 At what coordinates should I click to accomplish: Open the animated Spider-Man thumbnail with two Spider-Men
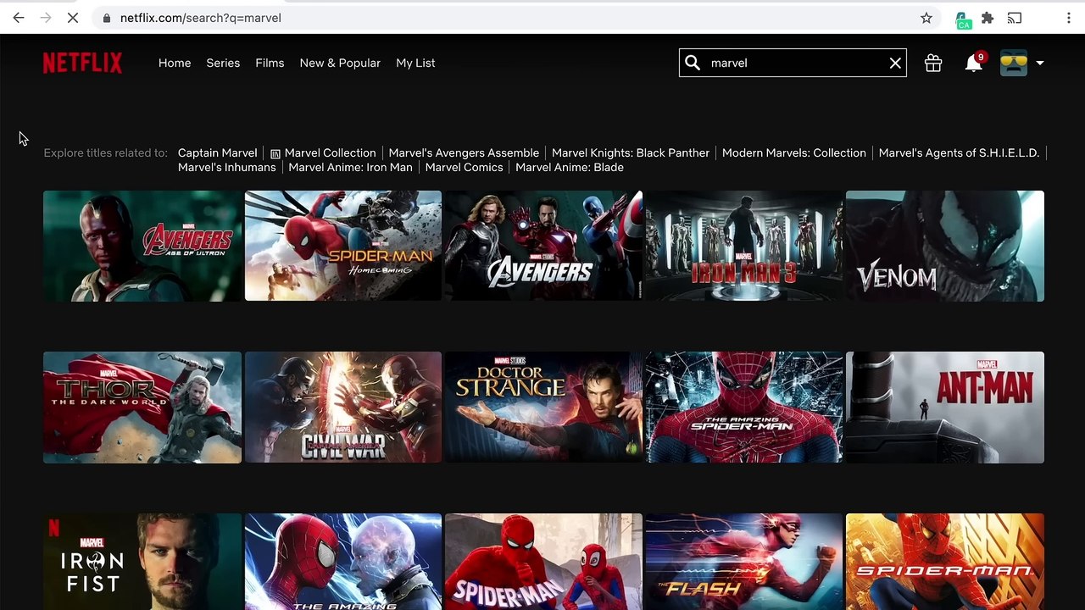(543, 562)
